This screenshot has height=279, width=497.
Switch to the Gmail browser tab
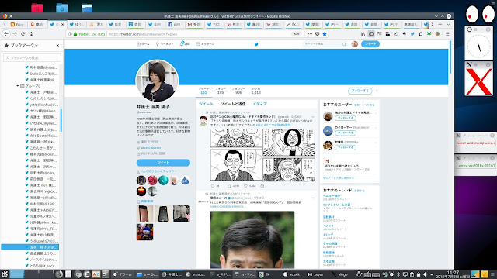[194, 24]
